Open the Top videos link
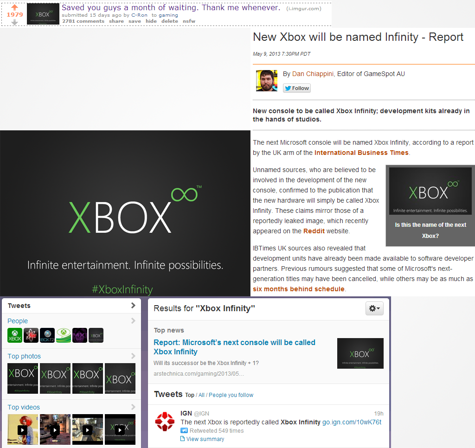475x448 pixels. [x=24, y=407]
